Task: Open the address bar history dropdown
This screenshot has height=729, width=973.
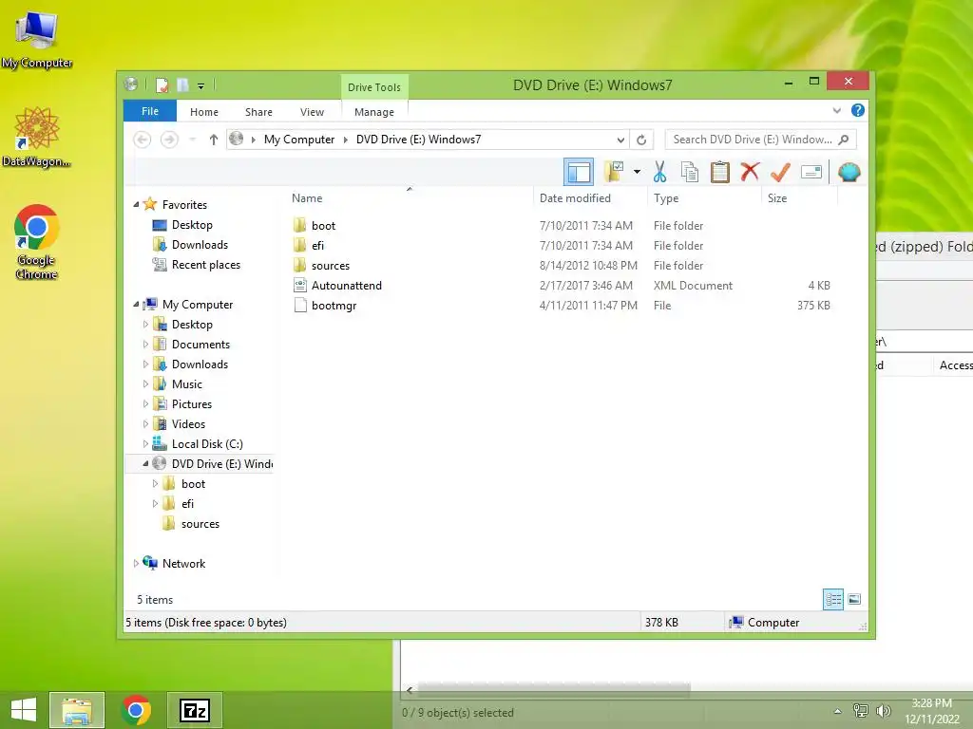Action: pos(620,140)
